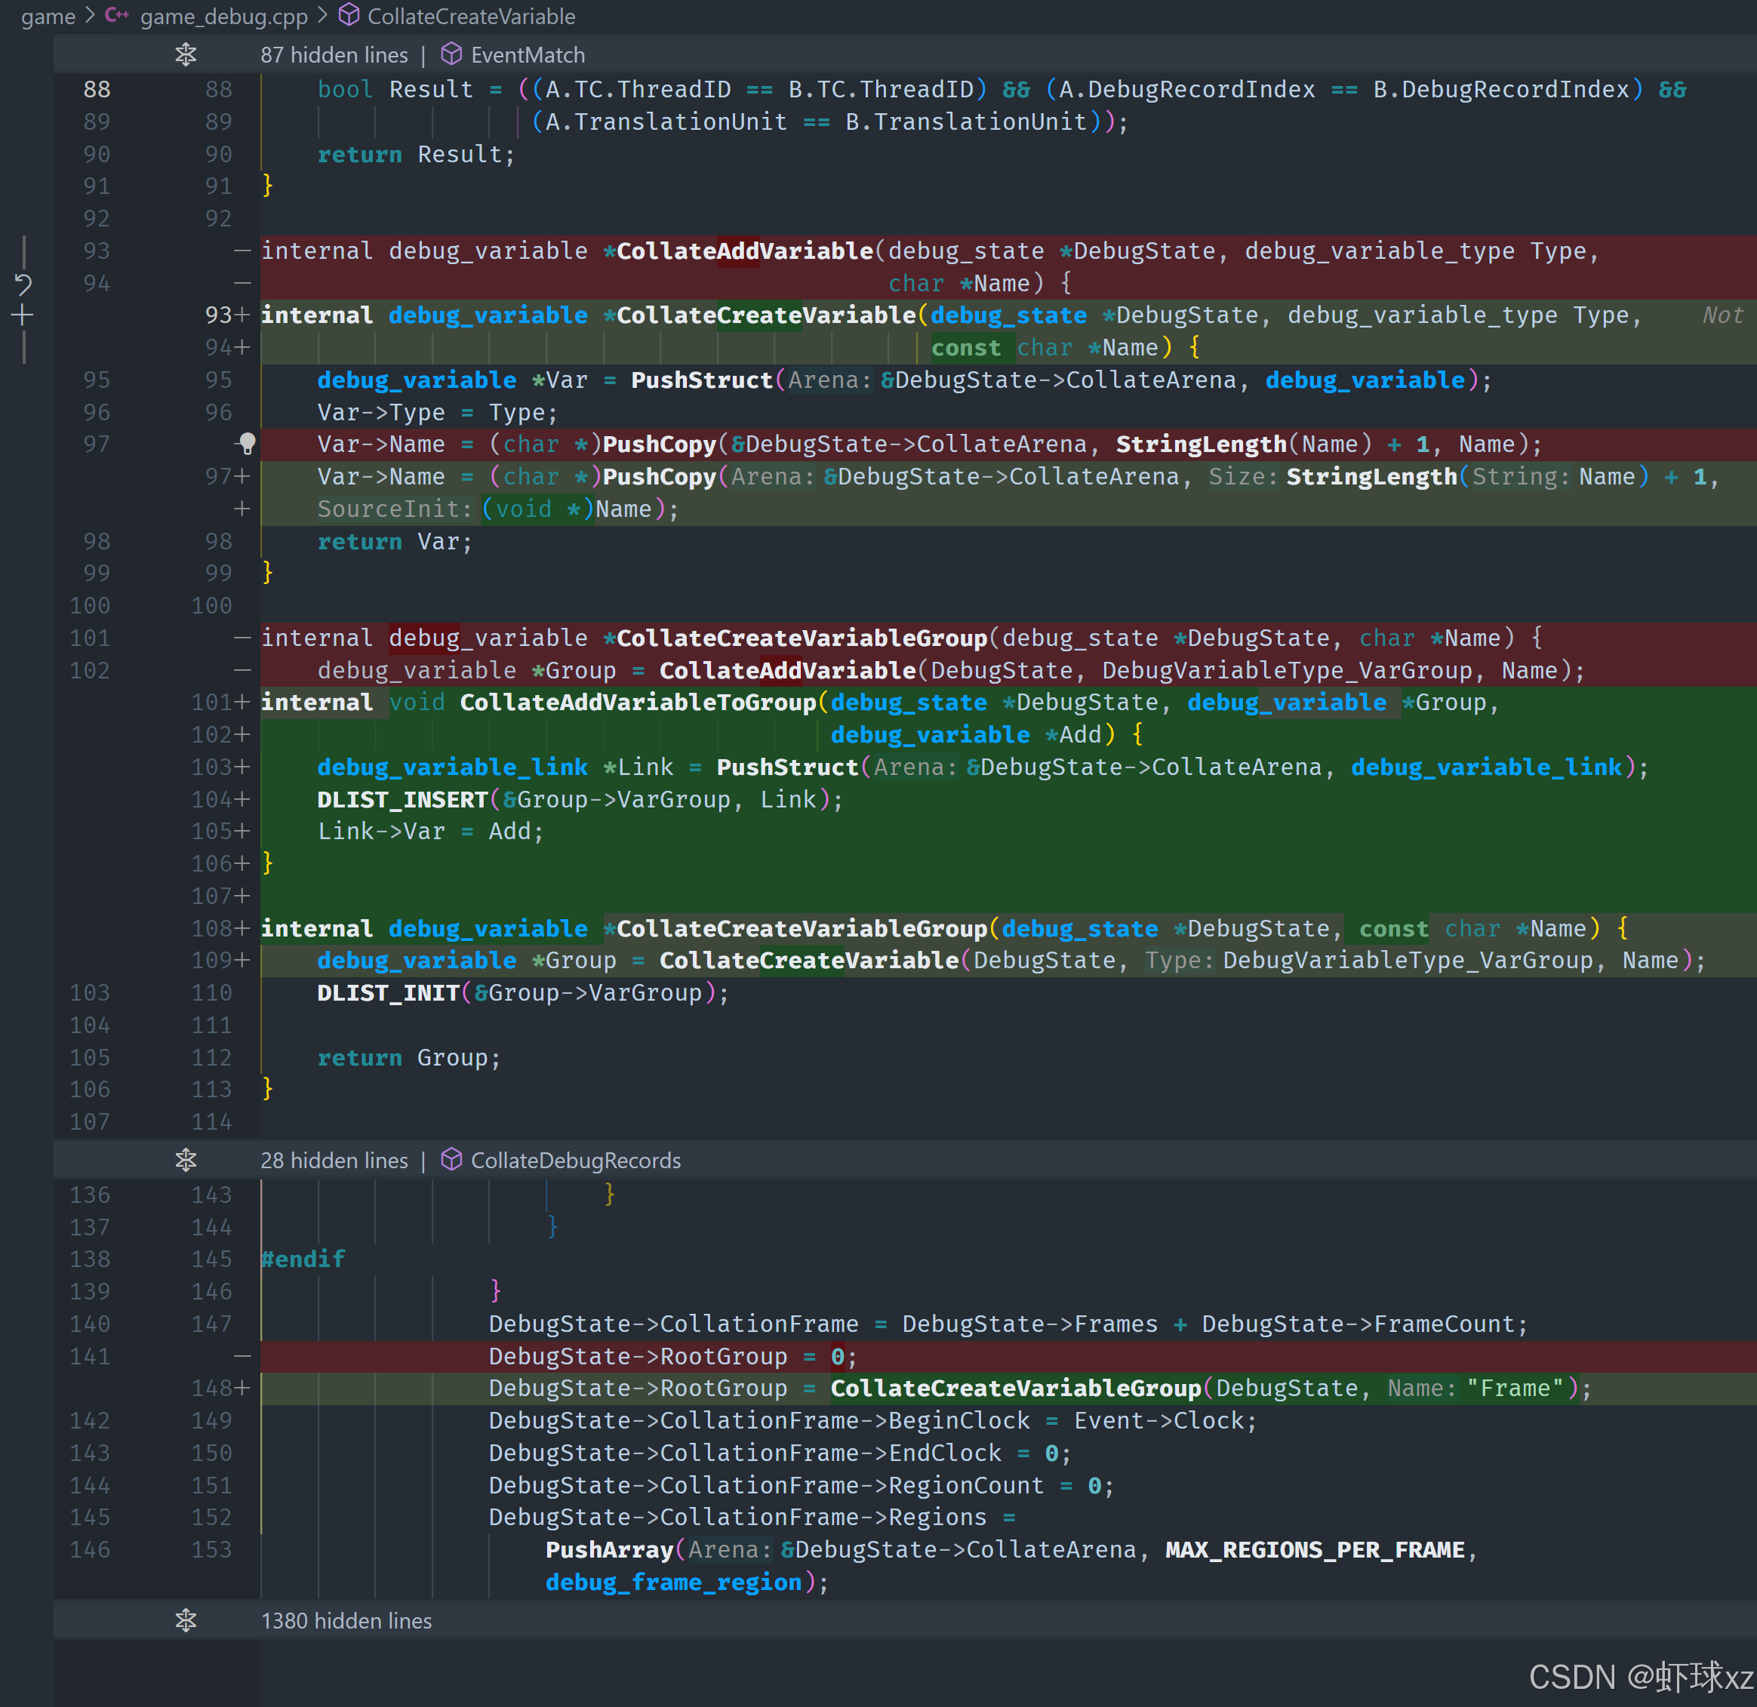Expand the 28 hidden lines region
The image size is (1757, 1707).
[334, 1160]
